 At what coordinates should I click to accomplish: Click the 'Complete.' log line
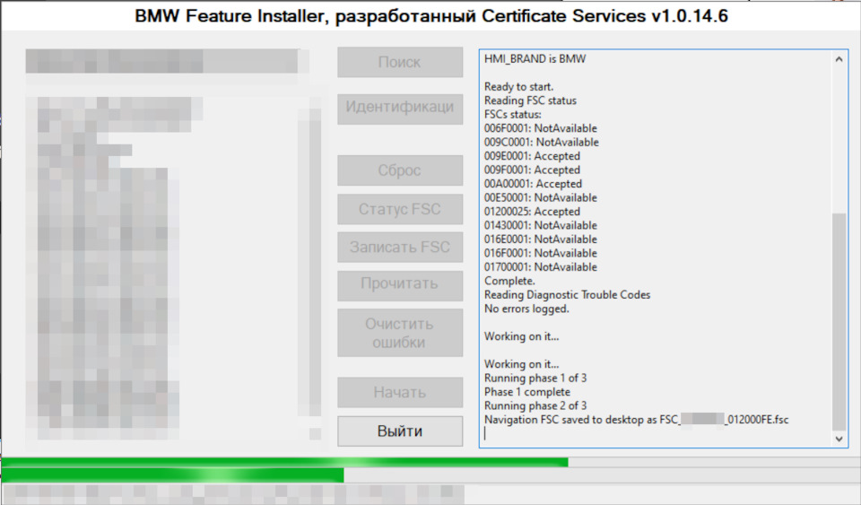(x=509, y=281)
